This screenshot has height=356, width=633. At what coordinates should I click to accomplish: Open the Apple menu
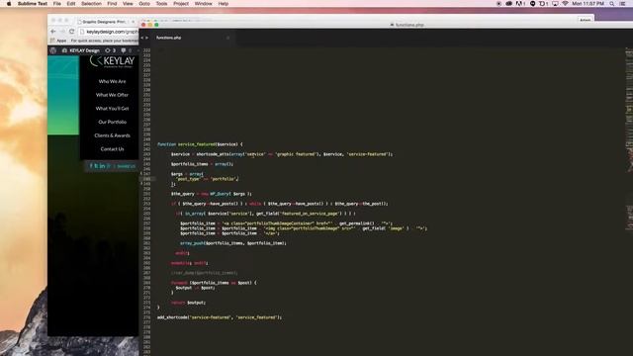click(x=9, y=4)
